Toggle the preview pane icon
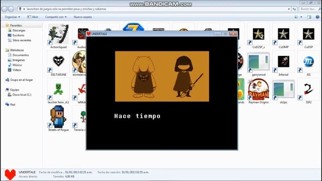 [309, 17]
